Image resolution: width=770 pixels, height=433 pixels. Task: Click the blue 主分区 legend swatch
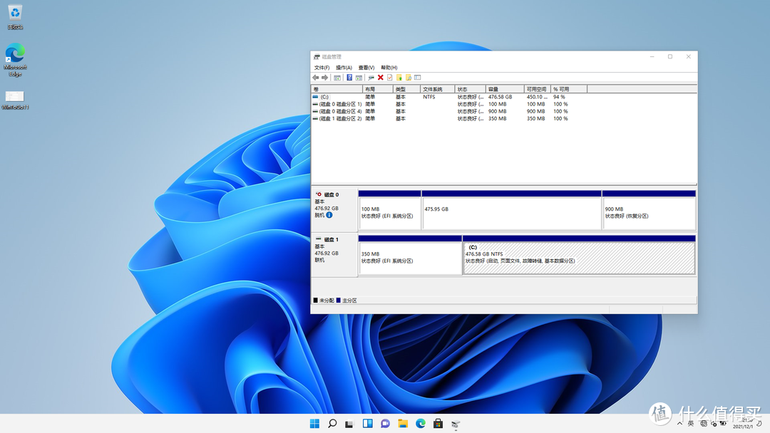click(x=339, y=300)
